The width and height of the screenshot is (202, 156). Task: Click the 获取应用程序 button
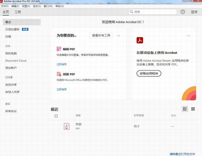click(x=149, y=74)
